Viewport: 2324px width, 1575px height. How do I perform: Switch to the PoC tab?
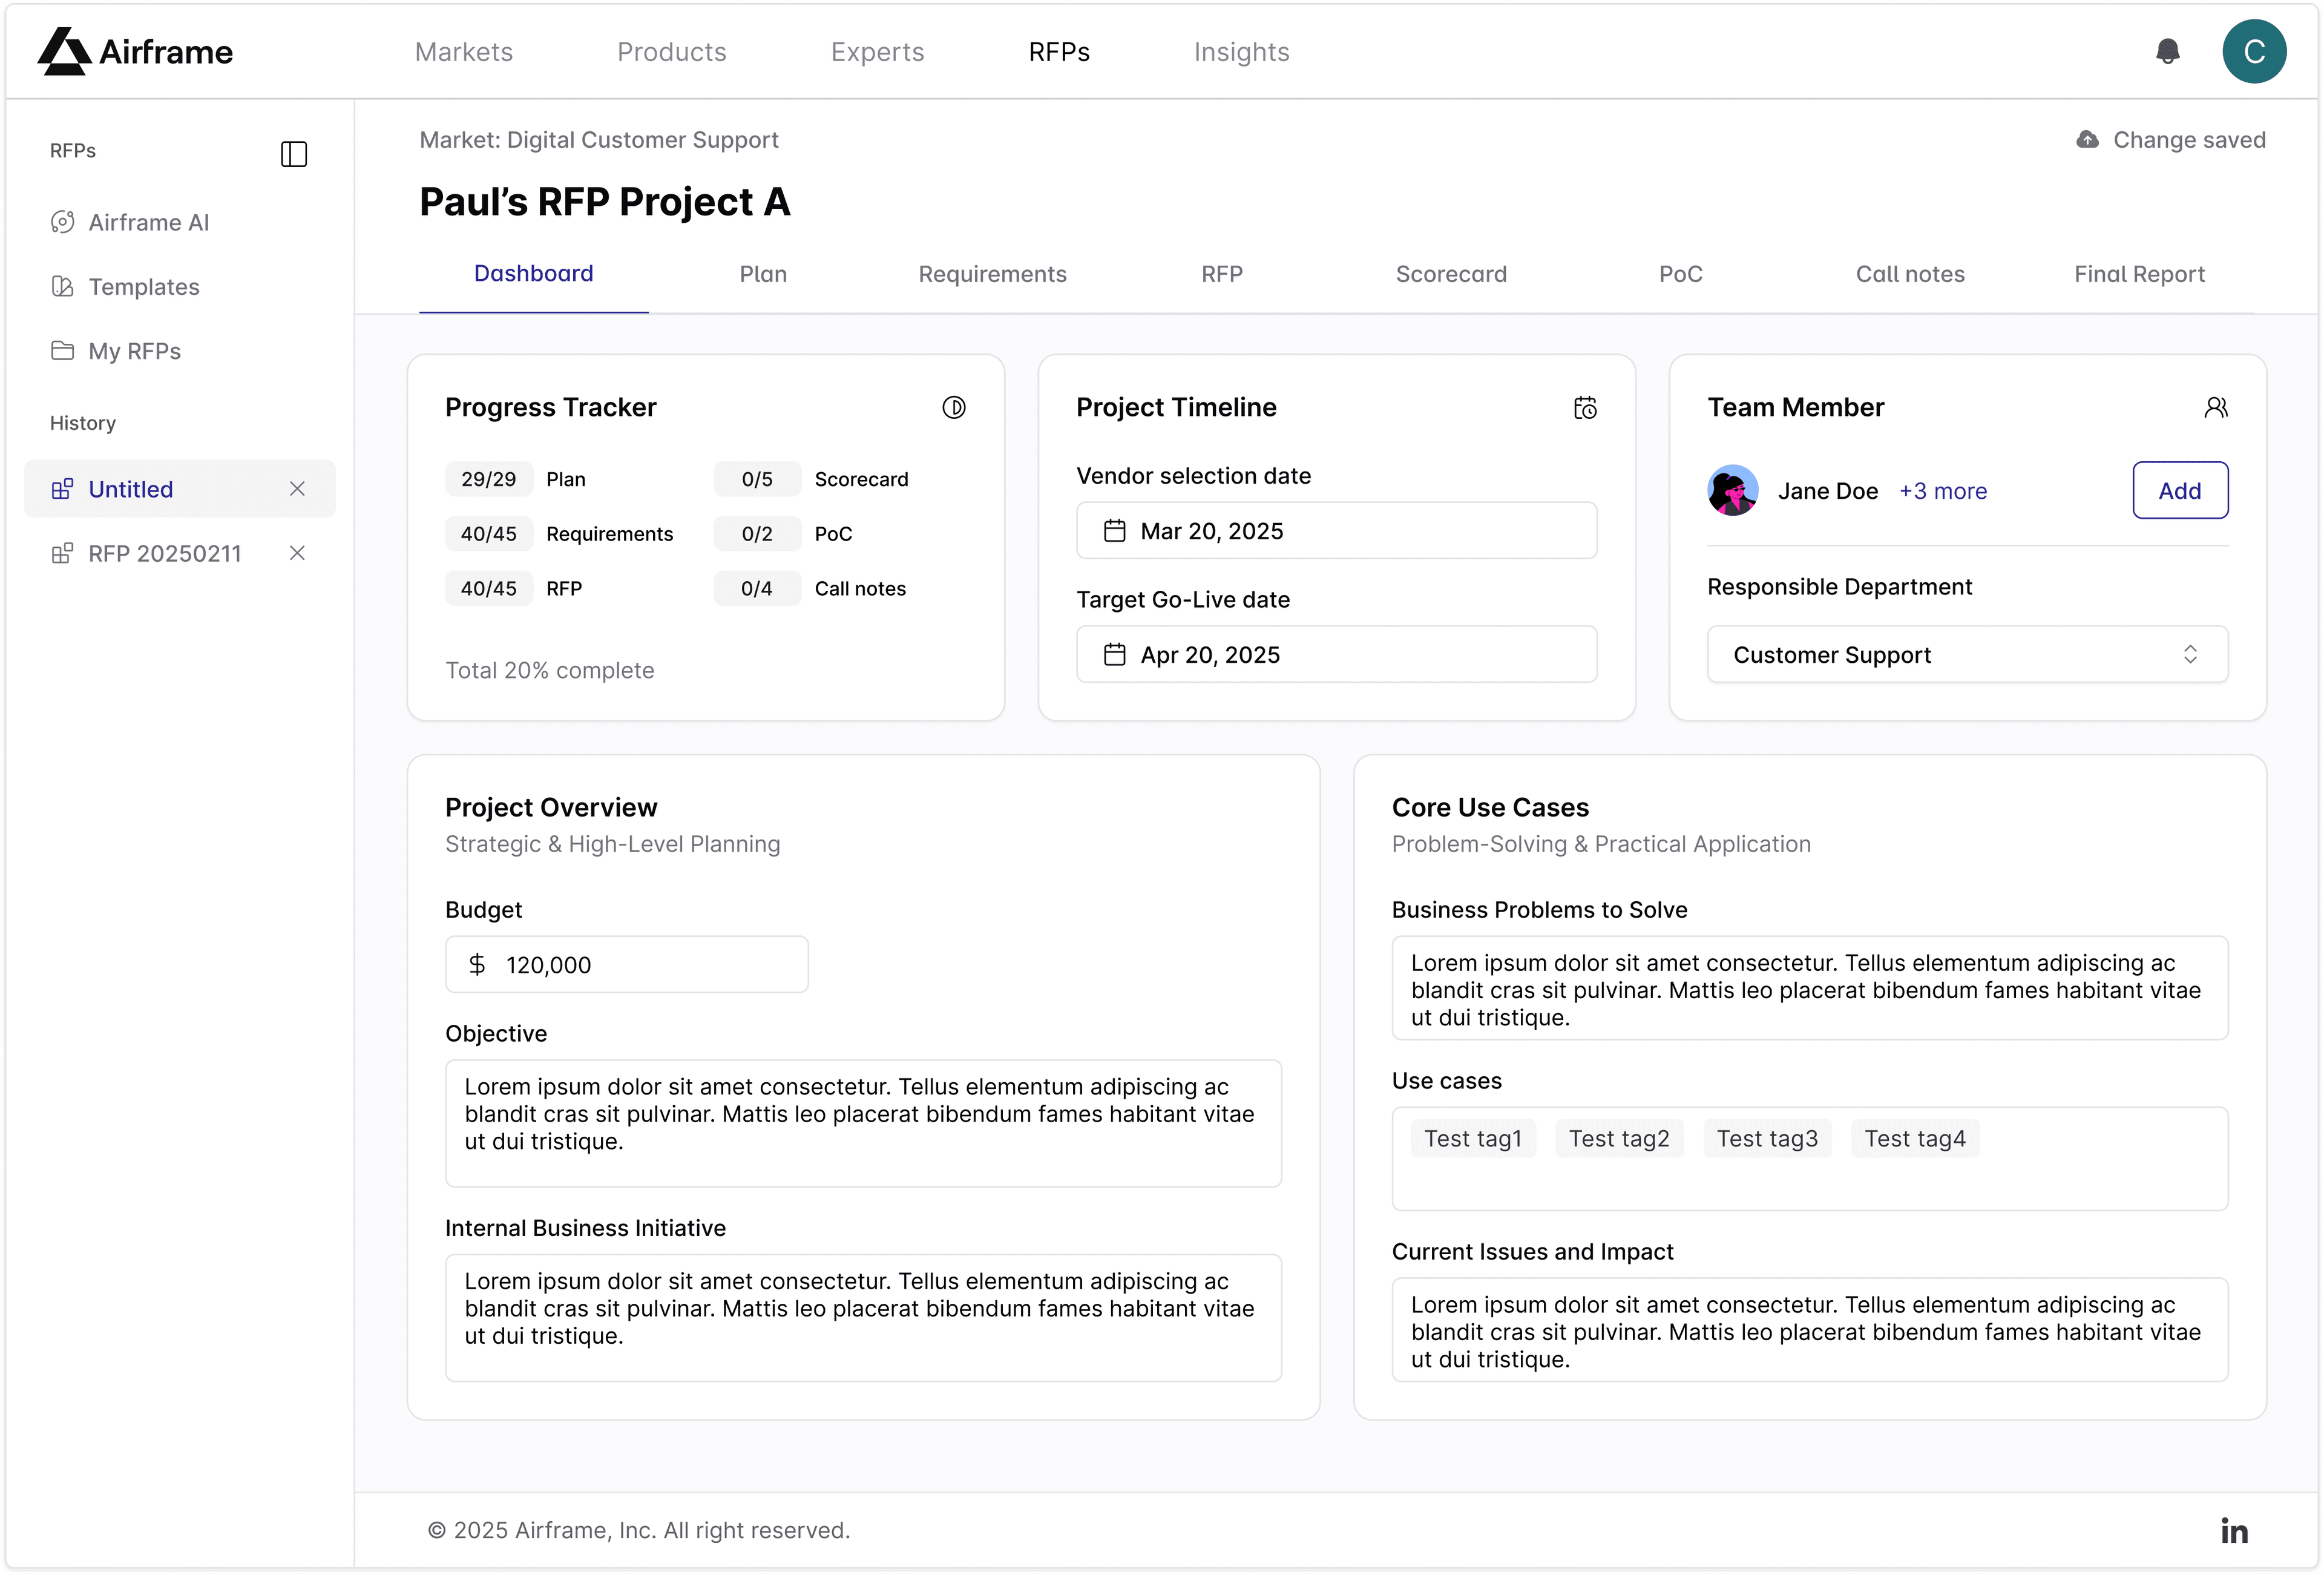tap(1681, 274)
